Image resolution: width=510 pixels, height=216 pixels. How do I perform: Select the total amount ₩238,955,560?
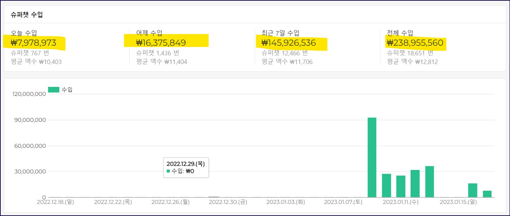point(415,43)
